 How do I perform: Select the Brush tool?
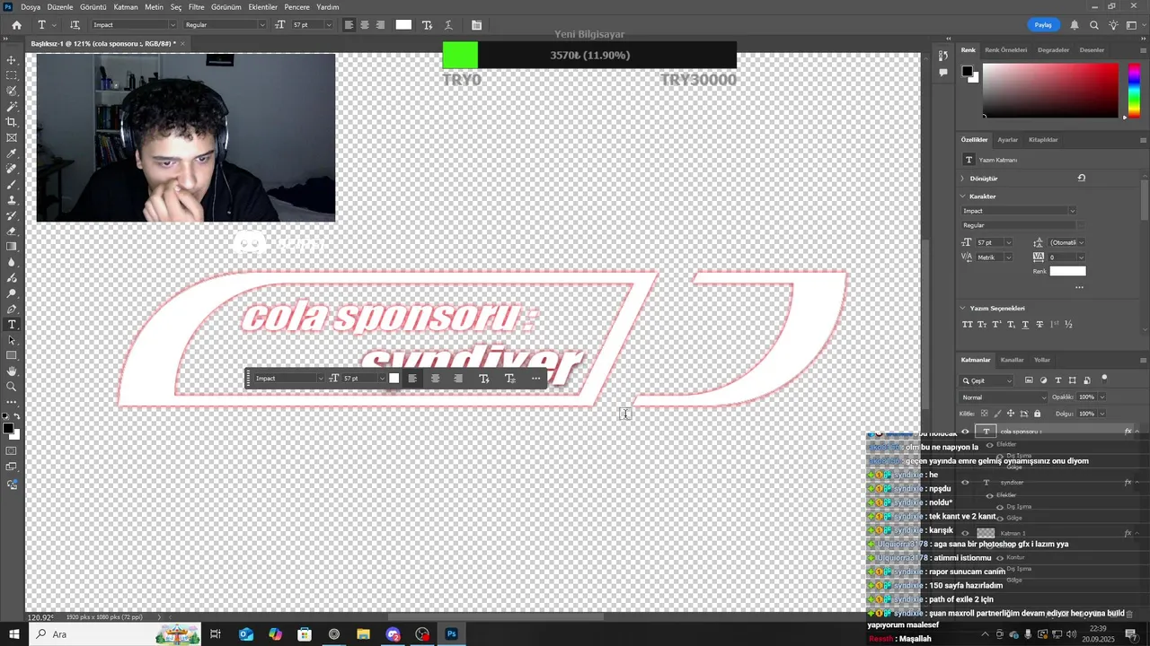coord(12,184)
